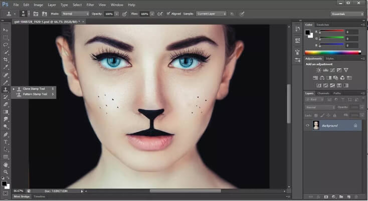Select the Move tool
Viewport: 368px width, 201px height.
click(x=6, y=30)
